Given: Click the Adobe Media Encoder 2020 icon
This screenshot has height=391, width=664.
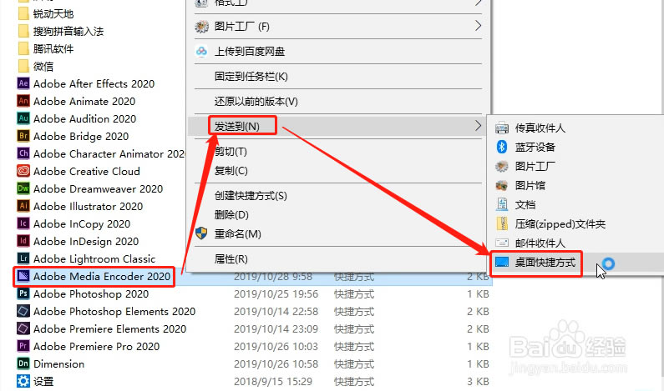Looking at the screenshot, I should 23,276.
